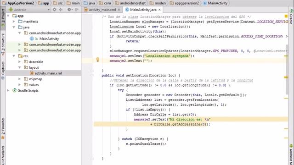The image size is (294, 165).
Task: Collapse the first com.androidmorefast.moden.app package
Action: (x=19, y=33)
